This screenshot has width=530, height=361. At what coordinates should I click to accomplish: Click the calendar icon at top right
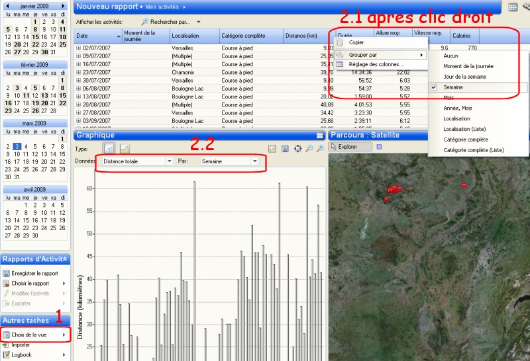(513, 7)
